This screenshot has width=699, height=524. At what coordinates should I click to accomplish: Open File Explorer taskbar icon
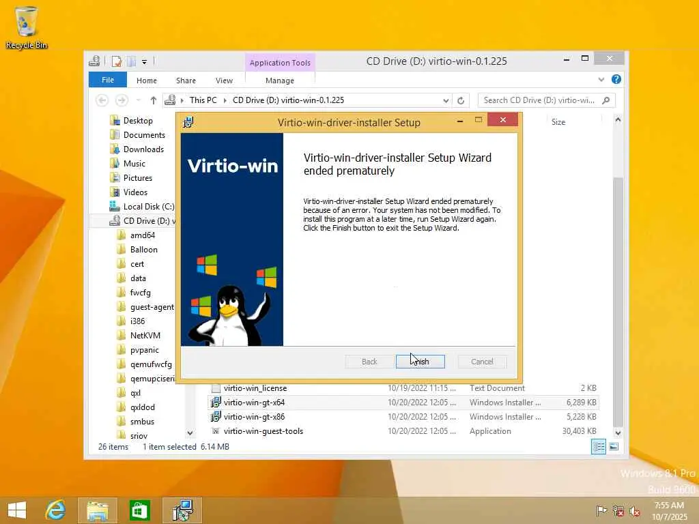point(98,510)
